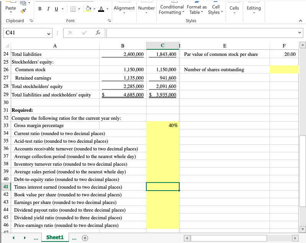Viewport: 306px width, 243px height.
Task: Click the Times interest earned label
Action: point(68,187)
